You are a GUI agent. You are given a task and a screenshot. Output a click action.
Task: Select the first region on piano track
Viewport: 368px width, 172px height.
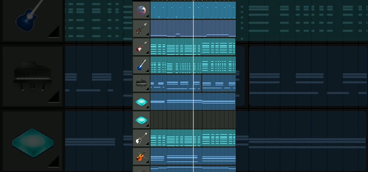175,83
